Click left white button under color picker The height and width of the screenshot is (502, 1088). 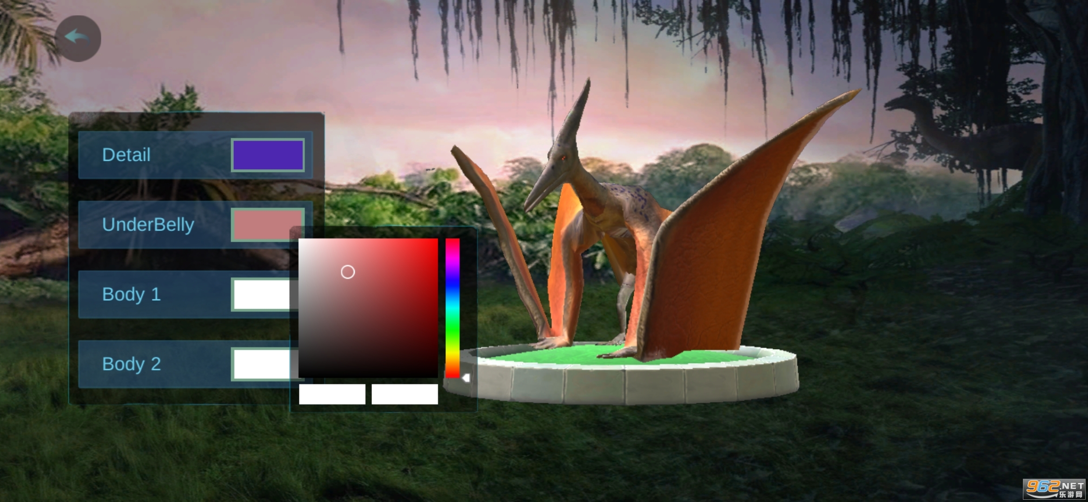(x=332, y=394)
